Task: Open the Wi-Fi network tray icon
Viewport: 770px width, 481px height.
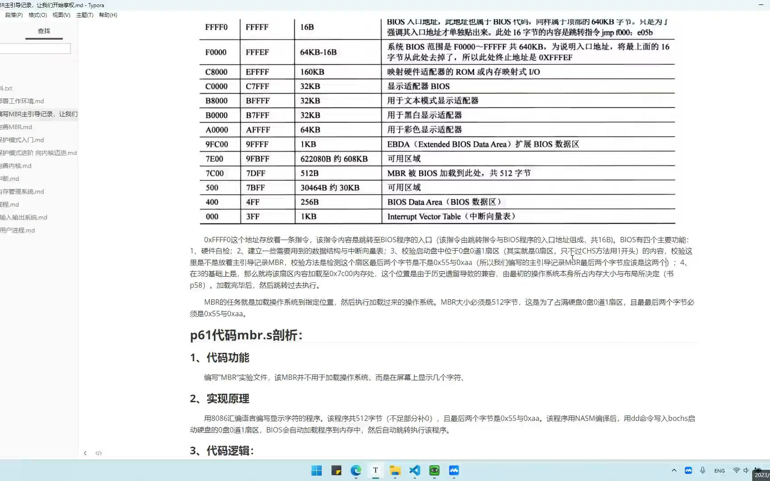Action: (736, 470)
